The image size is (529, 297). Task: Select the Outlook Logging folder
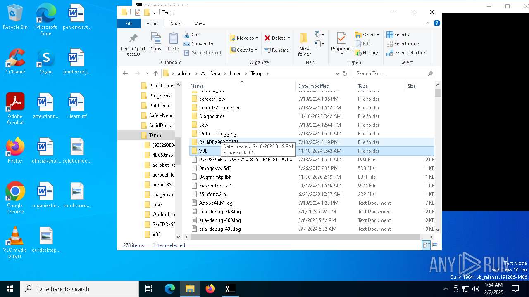coord(217,134)
